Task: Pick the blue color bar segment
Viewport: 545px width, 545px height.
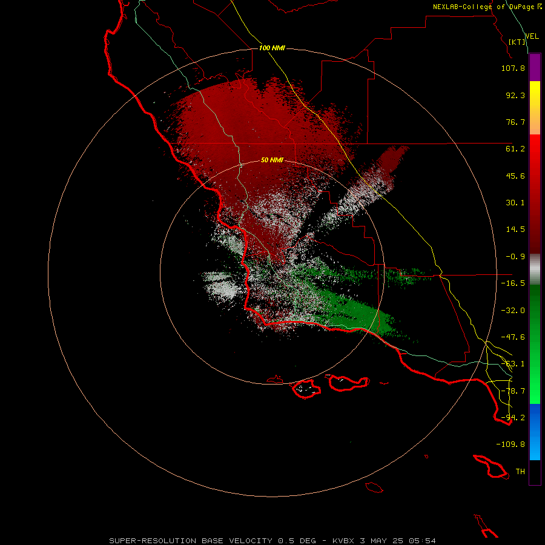Action: point(535,432)
